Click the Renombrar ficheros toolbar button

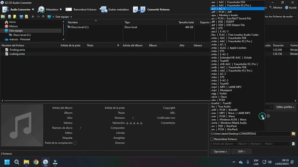click(x=81, y=9)
